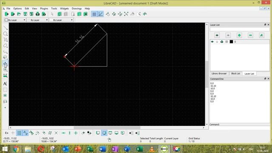This screenshot has height=153, width=272.
Task: Open the line type By Layer dropdown
Action: [x=61, y=20]
